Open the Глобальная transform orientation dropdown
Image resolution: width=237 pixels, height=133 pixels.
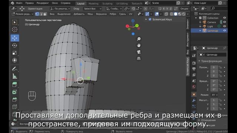114,9
